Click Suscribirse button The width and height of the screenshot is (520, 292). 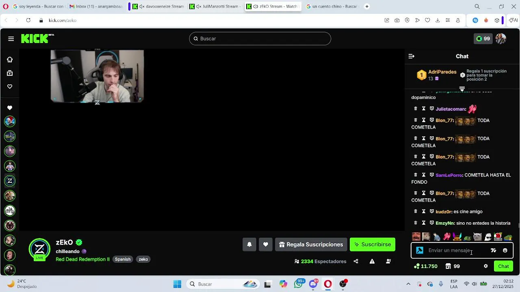(x=373, y=245)
